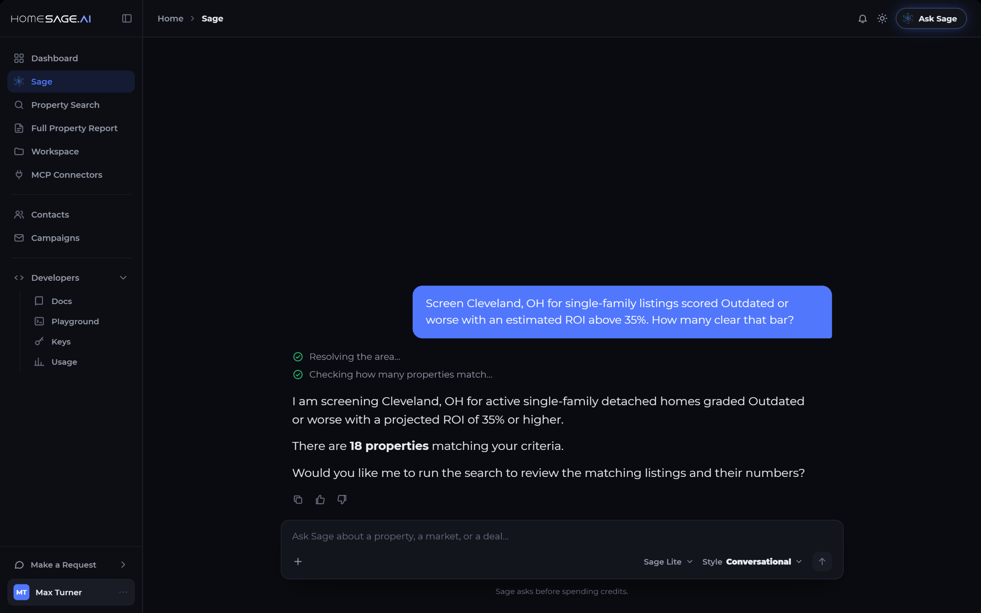
Task: Add attachment with the plus icon
Action: coord(298,562)
